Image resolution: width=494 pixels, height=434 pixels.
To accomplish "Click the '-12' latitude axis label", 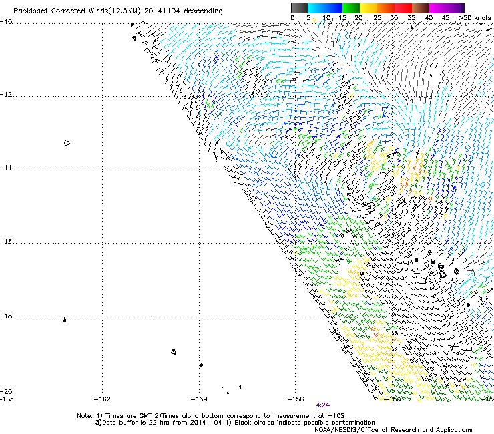I will (x=6, y=95).
